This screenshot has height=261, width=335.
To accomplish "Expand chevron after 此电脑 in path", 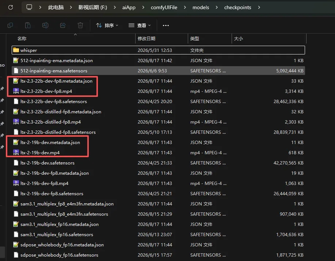I will (71, 7).
